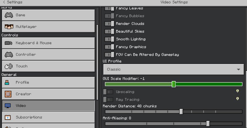Click the GUI Scale Modifier slider handle
The width and height of the screenshot is (247, 128).
pos(174,84)
